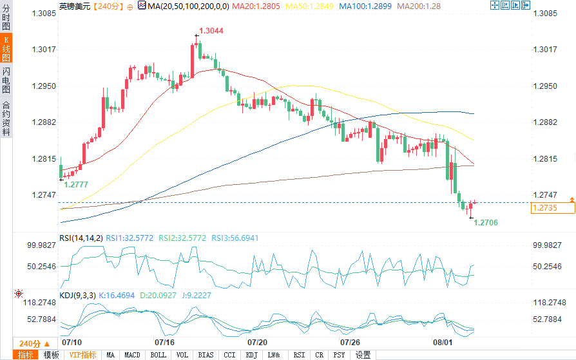Image resolution: width=576 pixels, height=360 pixels.
Task: Click the 07/20 date axis label
Action: point(257,343)
